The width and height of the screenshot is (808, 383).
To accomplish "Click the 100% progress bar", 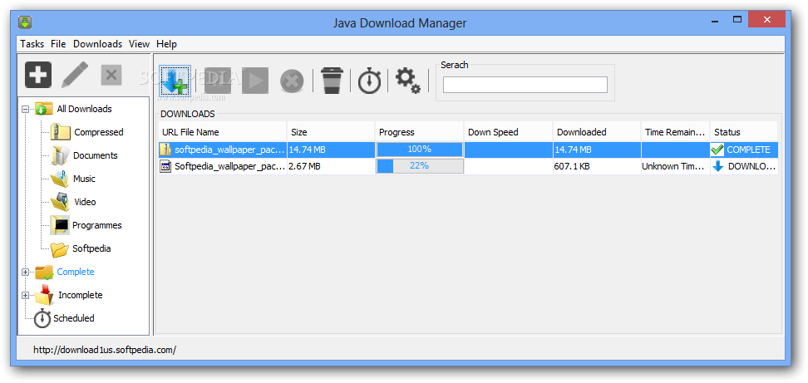I will click(420, 150).
